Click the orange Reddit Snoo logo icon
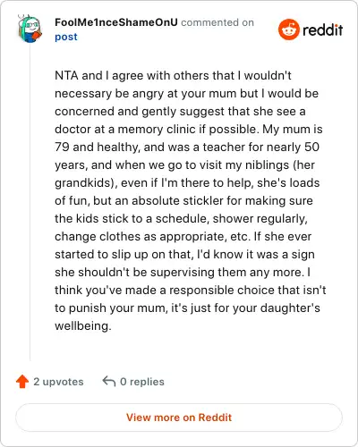The height and width of the screenshot is (447, 358). pyautogui.click(x=288, y=30)
